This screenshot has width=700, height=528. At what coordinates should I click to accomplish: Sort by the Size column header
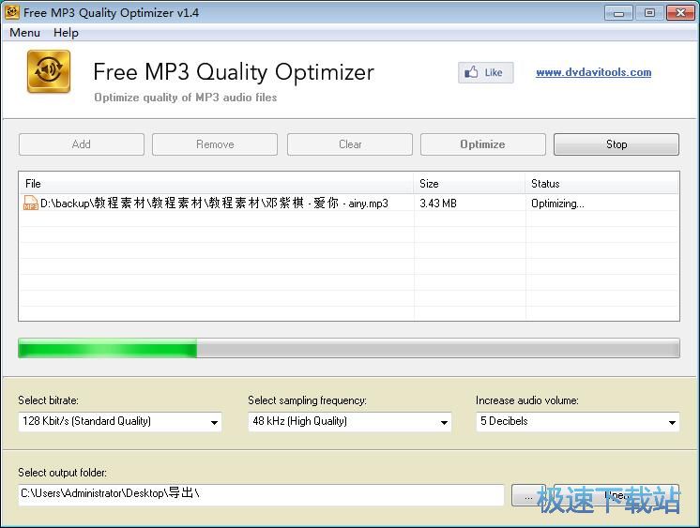point(469,184)
